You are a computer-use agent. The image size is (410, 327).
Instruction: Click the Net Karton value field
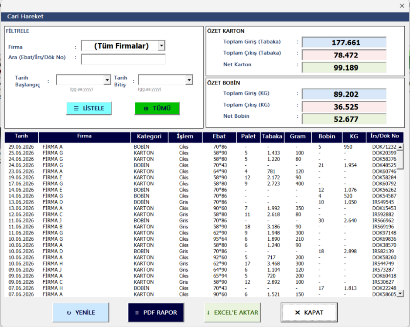(344, 68)
